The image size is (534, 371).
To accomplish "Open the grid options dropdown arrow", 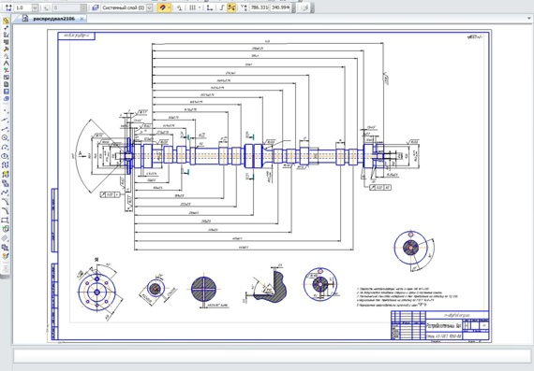I will click(x=200, y=7).
